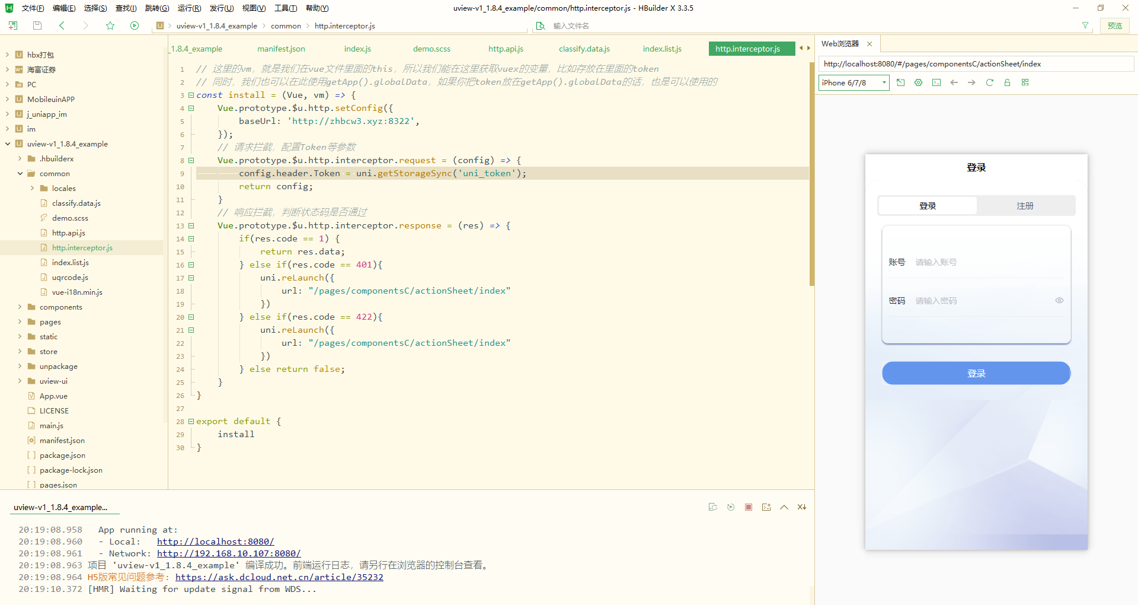Open the browser fullscreen/pop-out icon
1138x605 pixels.
point(900,82)
